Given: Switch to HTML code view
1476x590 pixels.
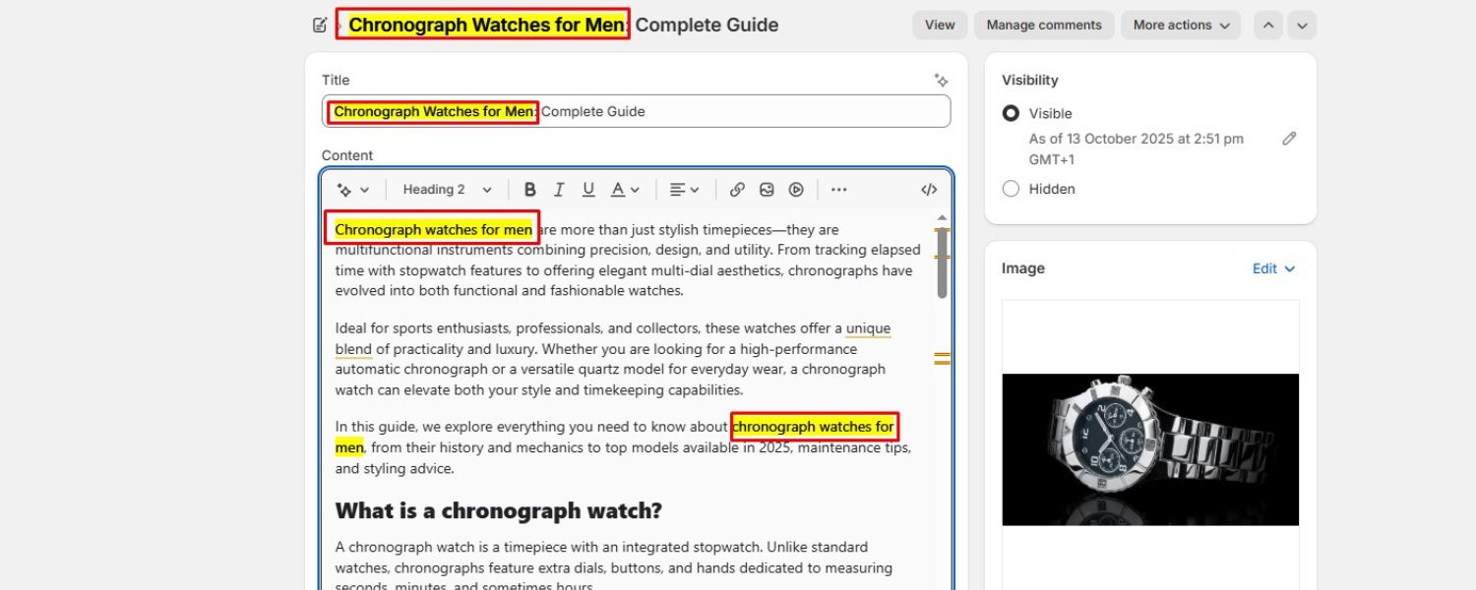Looking at the screenshot, I should click(928, 189).
